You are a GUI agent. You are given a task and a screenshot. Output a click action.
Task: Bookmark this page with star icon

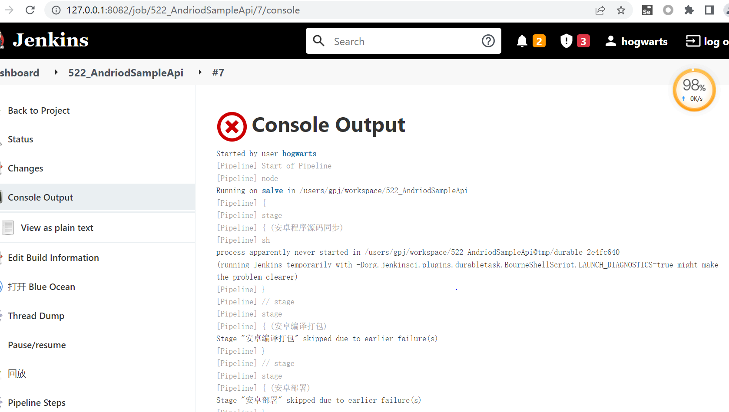click(x=621, y=10)
